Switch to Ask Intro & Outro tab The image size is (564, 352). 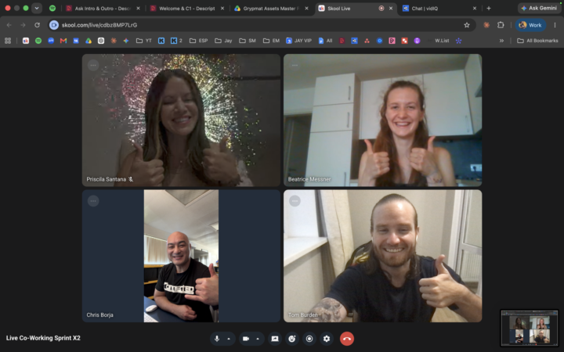tap(103, 9)
